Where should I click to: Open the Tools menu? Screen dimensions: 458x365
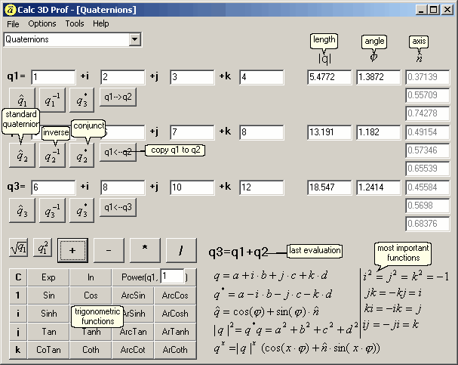(x=75, y=23)
